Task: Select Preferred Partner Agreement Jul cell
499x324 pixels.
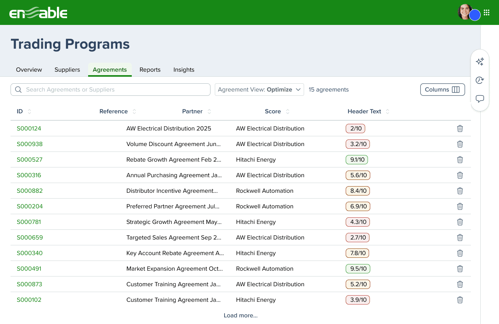Action: tap(173, 206)
